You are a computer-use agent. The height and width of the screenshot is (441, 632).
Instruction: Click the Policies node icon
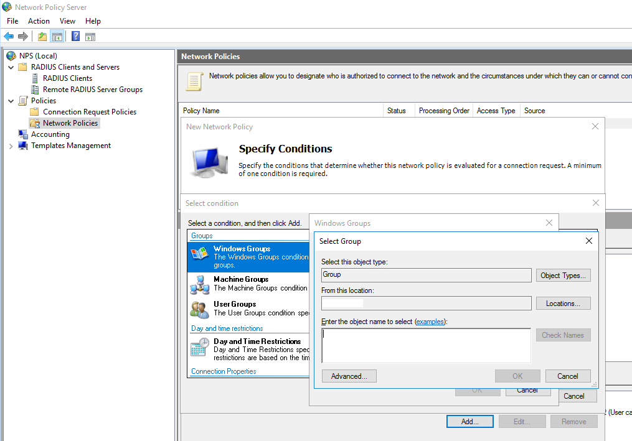click(x=24, y=101)
